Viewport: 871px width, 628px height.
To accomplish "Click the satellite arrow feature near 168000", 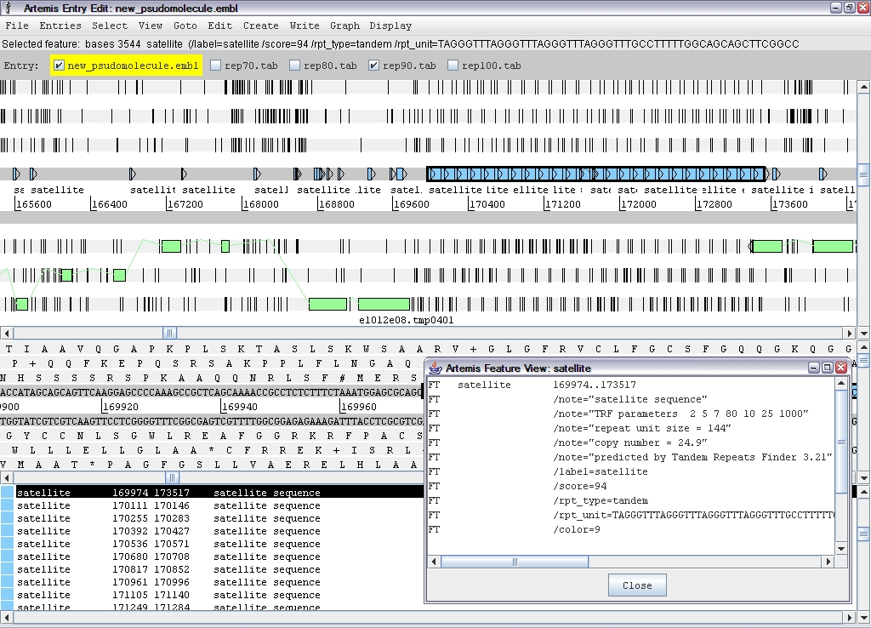I will tap(257, 174).
